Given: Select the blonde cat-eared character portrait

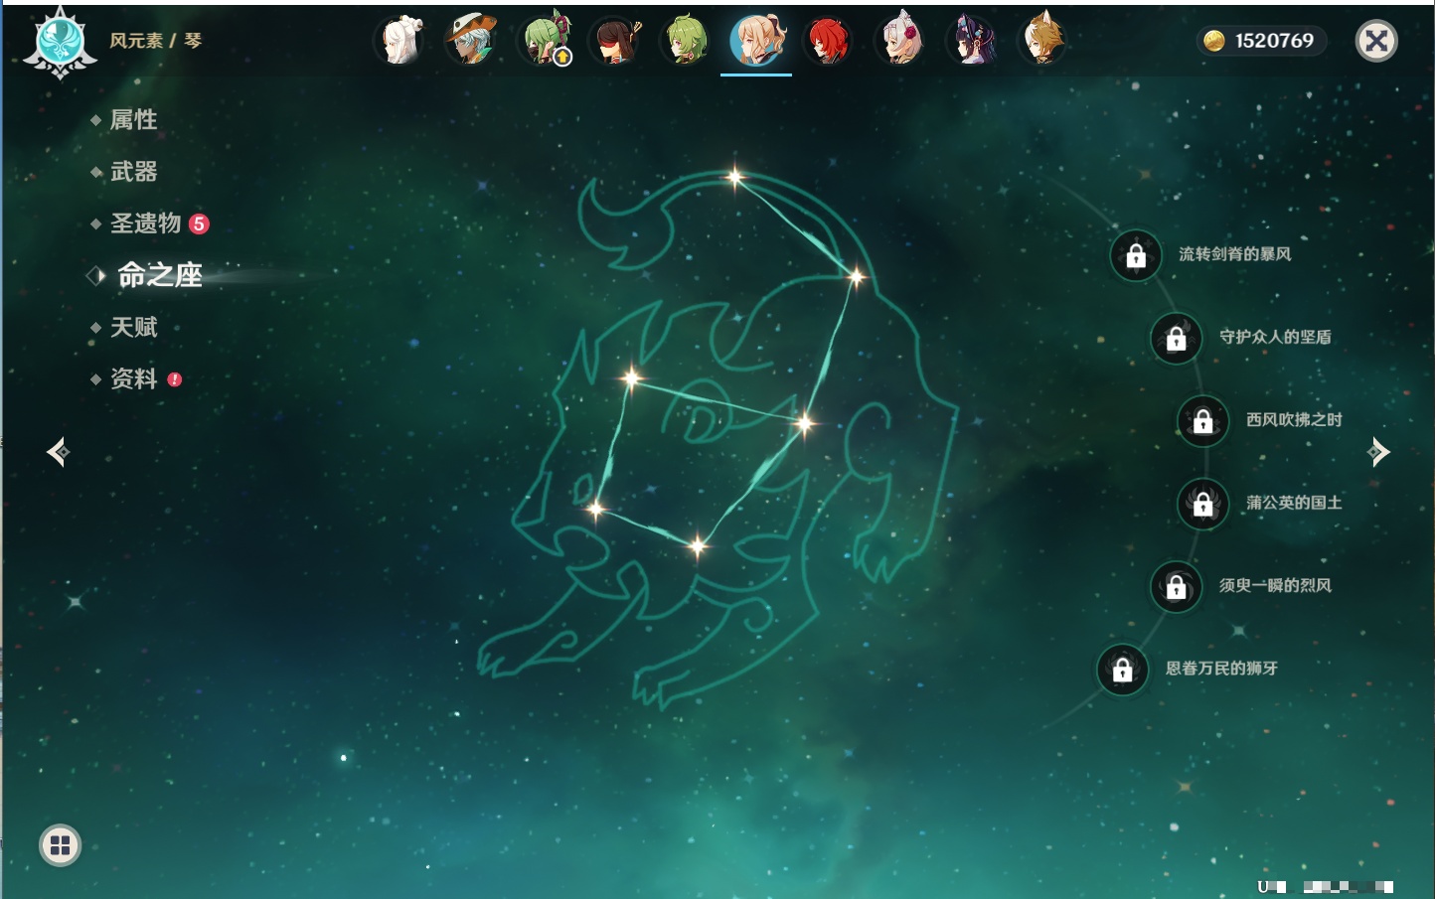Looking at the screenshot, I should point(1042,40).
